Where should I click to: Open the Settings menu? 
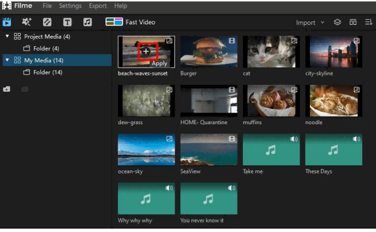pyautogui.click(x=70, y=6)
